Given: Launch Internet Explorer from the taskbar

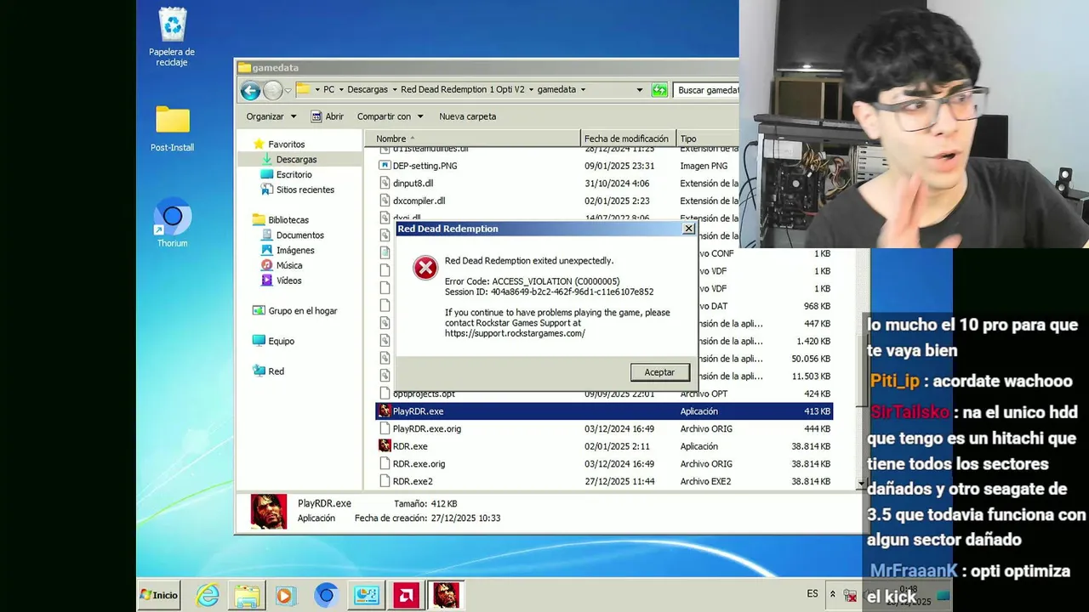Looking at the screenshot, I should click(x=208, y=595).
